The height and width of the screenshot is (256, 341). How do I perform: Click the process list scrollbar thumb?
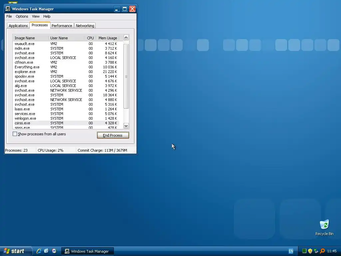tap(126, 76)
